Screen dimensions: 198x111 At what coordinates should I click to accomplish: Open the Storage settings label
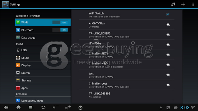point(26,81)
